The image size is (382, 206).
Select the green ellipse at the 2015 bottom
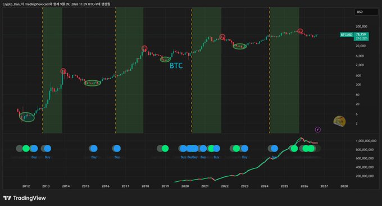pos(92,83)
